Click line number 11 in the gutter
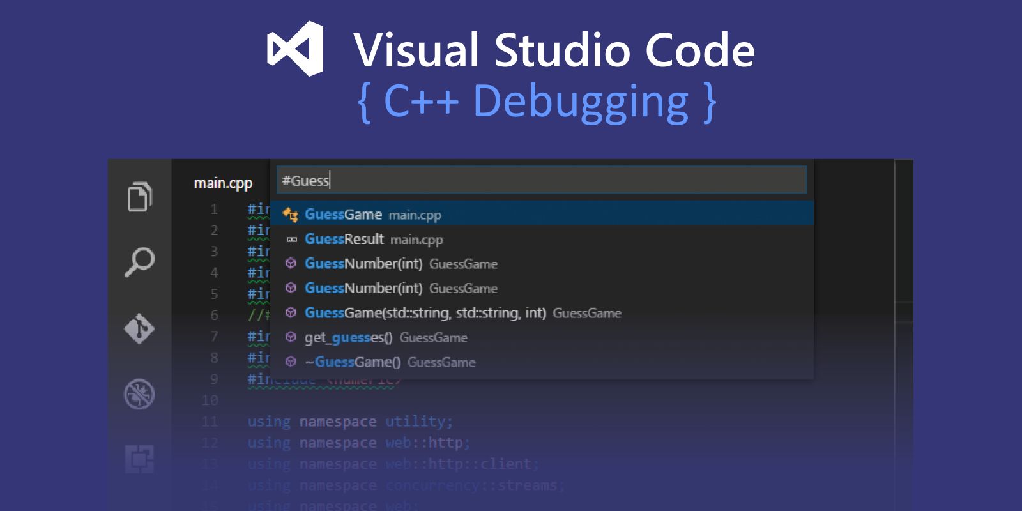Viewport: 1022px width, 511px height. tap(210, 422)
